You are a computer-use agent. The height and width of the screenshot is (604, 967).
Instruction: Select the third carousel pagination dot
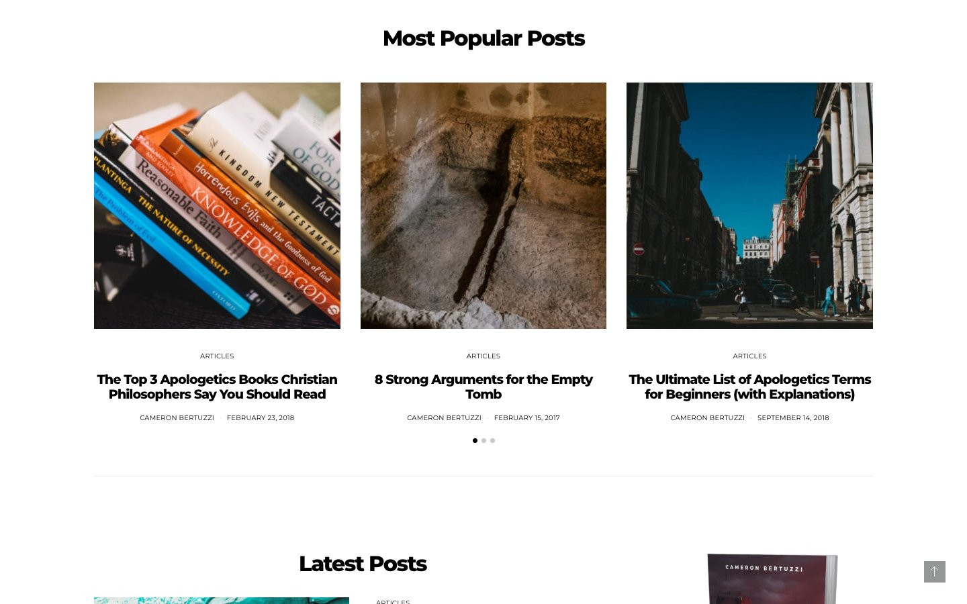click(492, 441)
